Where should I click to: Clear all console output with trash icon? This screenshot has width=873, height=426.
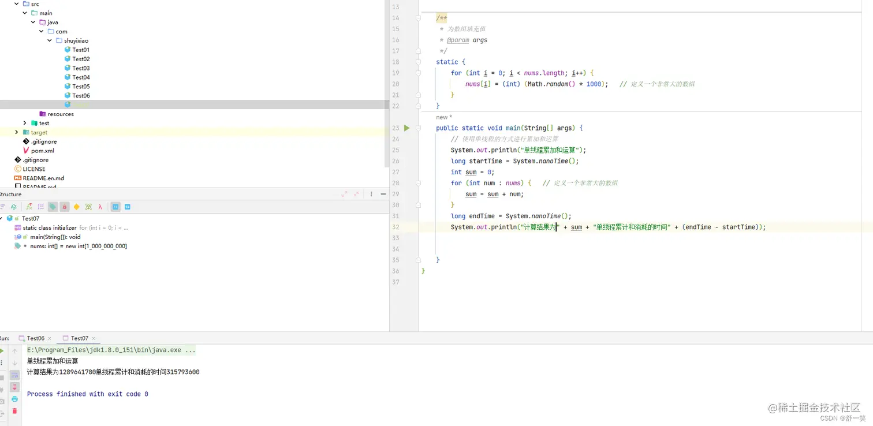coord(15,411)
